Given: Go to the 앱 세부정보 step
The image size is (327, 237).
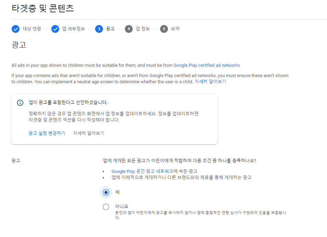Looking at the screenshot, I should point(74,29).
